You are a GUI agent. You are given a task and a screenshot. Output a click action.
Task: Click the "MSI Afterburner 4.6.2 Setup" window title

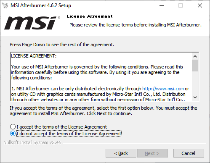tap(41, 5)
